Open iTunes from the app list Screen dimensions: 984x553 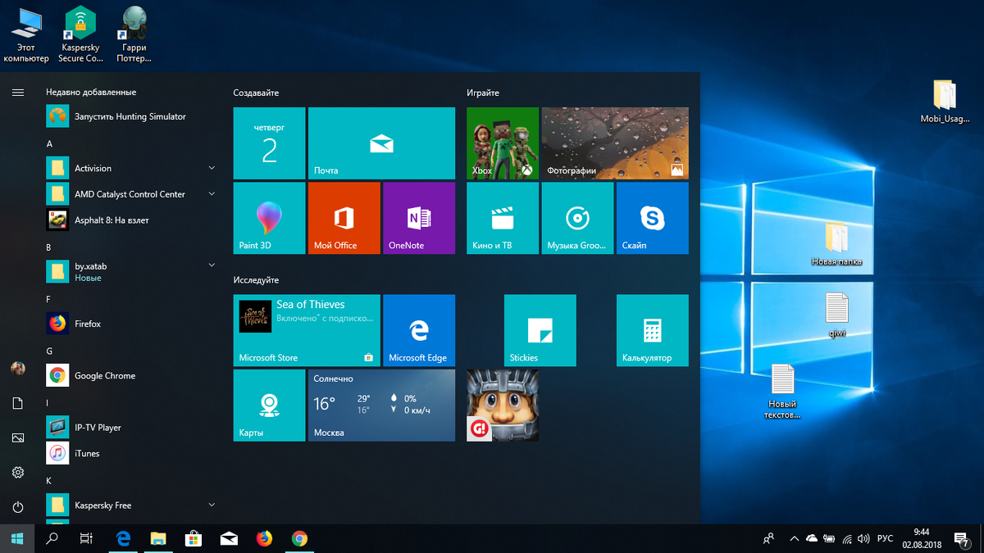point(131,453)
